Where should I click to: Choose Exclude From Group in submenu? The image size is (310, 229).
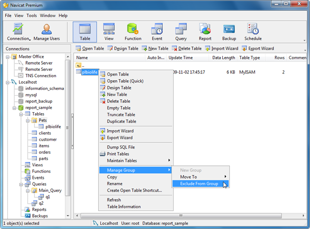pyautogui.click(x=200, y=184)
